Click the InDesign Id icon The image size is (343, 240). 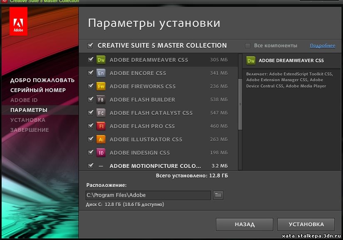coord(101,153)
